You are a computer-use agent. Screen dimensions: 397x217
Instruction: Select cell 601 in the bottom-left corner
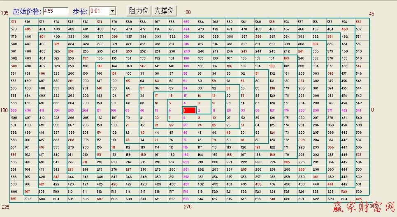click(14, 199)
